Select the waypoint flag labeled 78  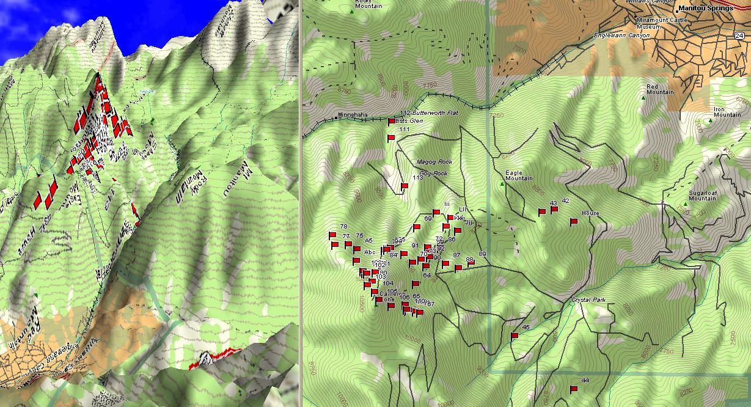pyautogui.click(x=332, y=235)
